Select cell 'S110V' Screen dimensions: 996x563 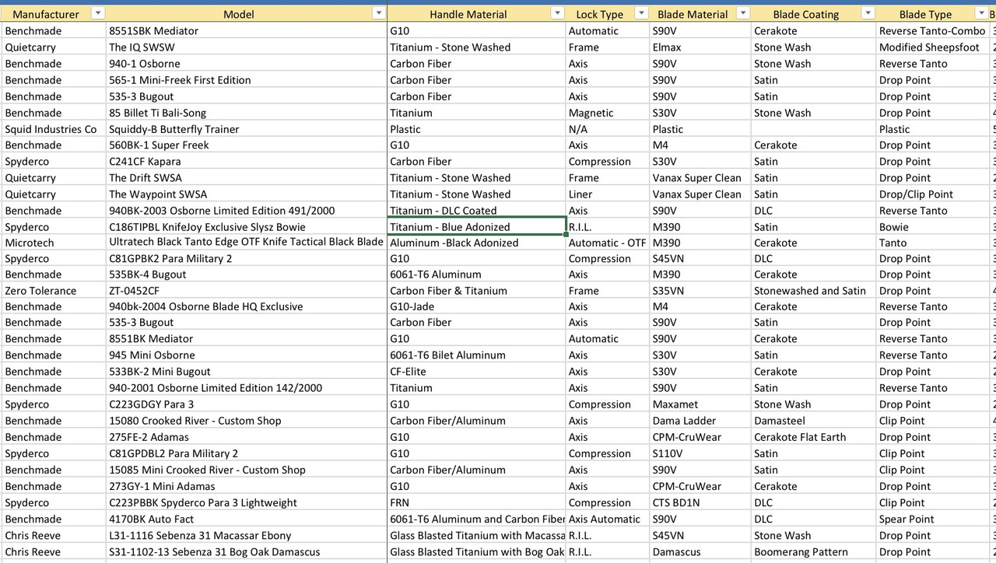click(700, 453)
